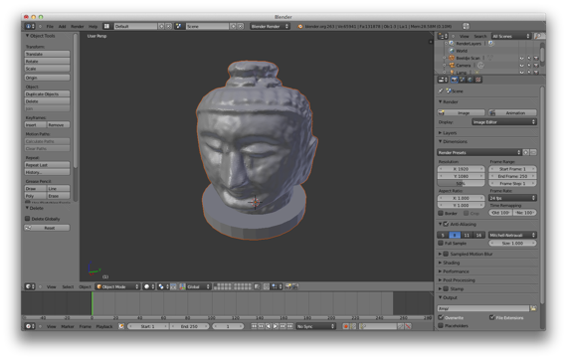The image size is (567, 360).
Task: Check the Delete Globally checkbox
Action: (x=28, y=219)
